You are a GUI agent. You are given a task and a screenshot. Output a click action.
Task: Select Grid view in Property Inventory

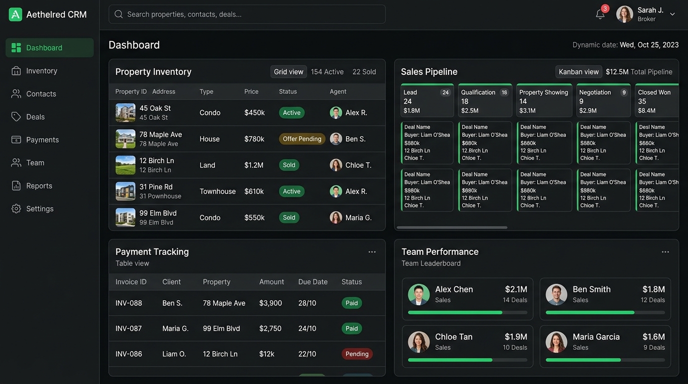tap(288, 71)
